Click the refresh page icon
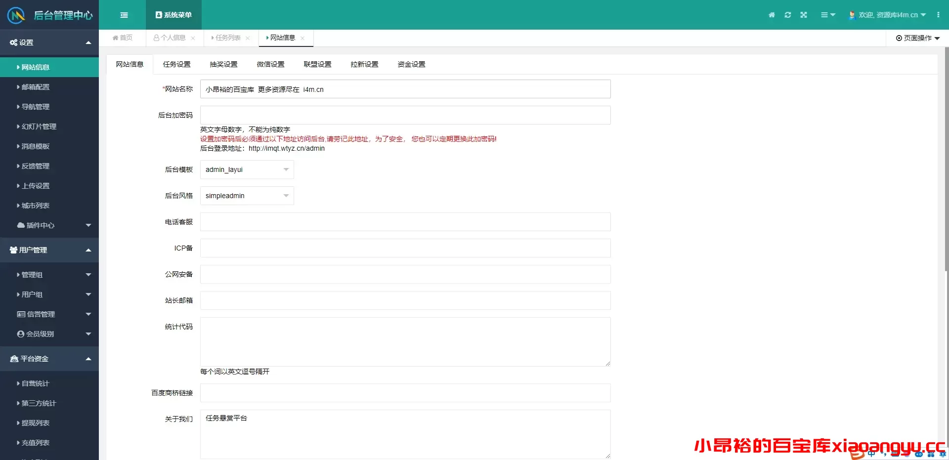 click(x=787, y=15)
